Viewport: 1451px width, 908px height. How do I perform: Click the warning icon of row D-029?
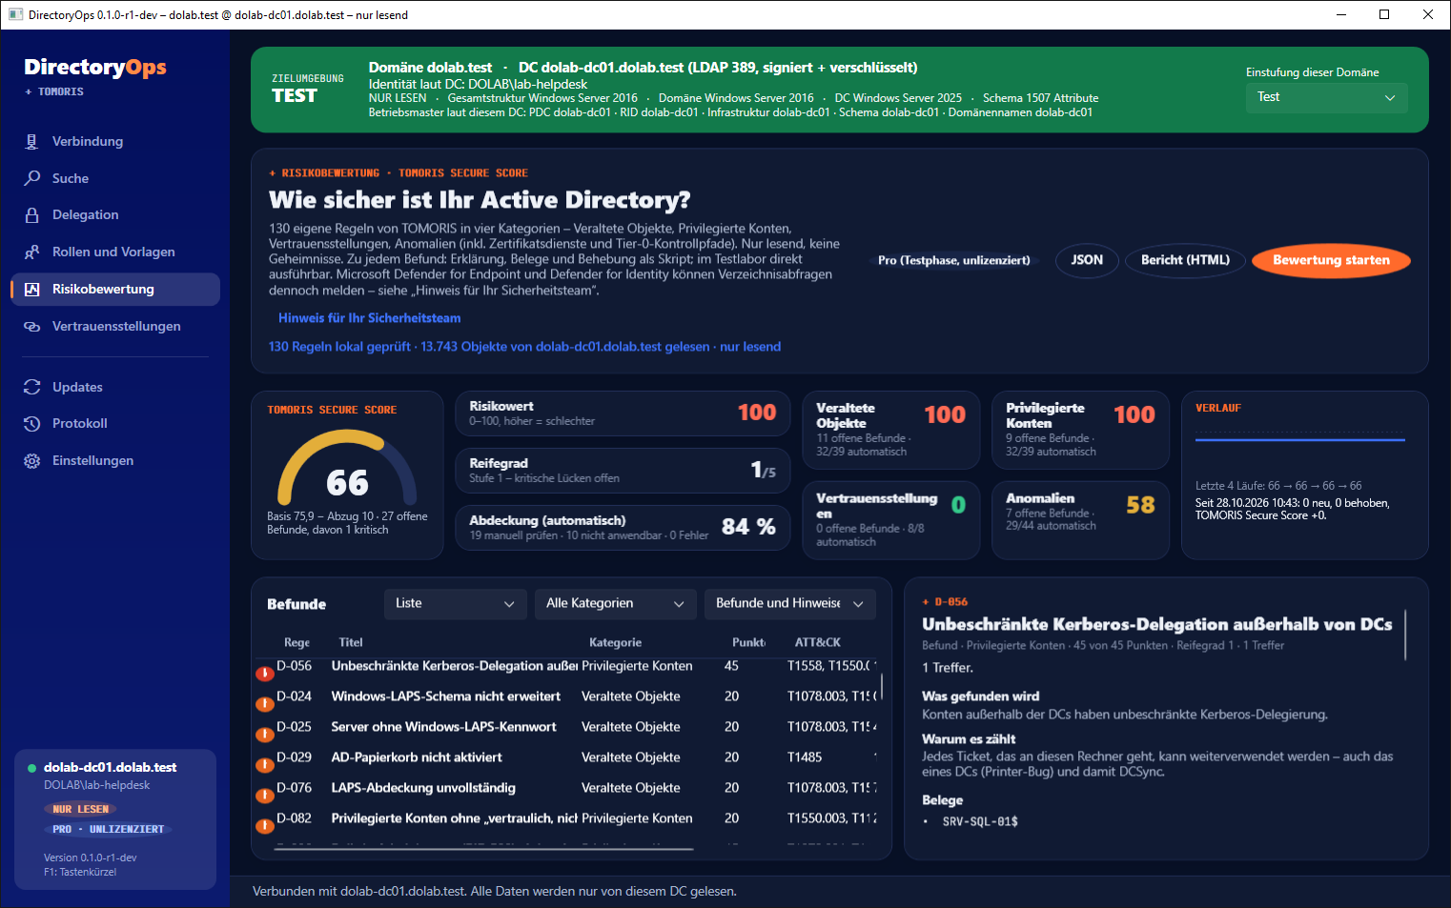click(264, 765)
